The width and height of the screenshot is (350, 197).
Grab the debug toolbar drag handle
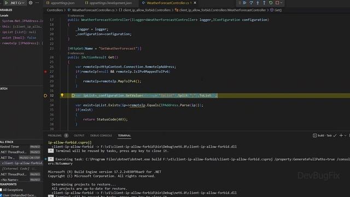(240, 3)
